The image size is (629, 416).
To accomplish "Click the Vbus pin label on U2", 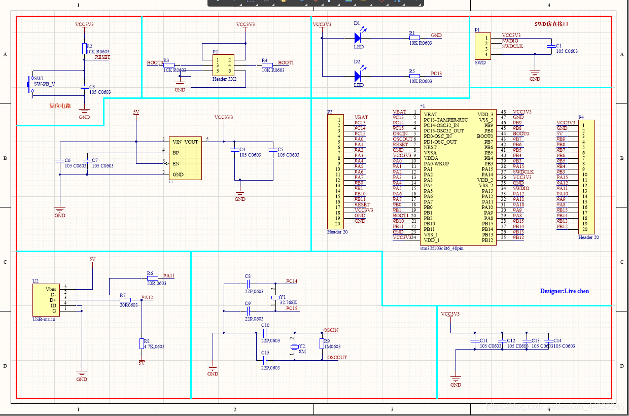I will tap(51, 289).
